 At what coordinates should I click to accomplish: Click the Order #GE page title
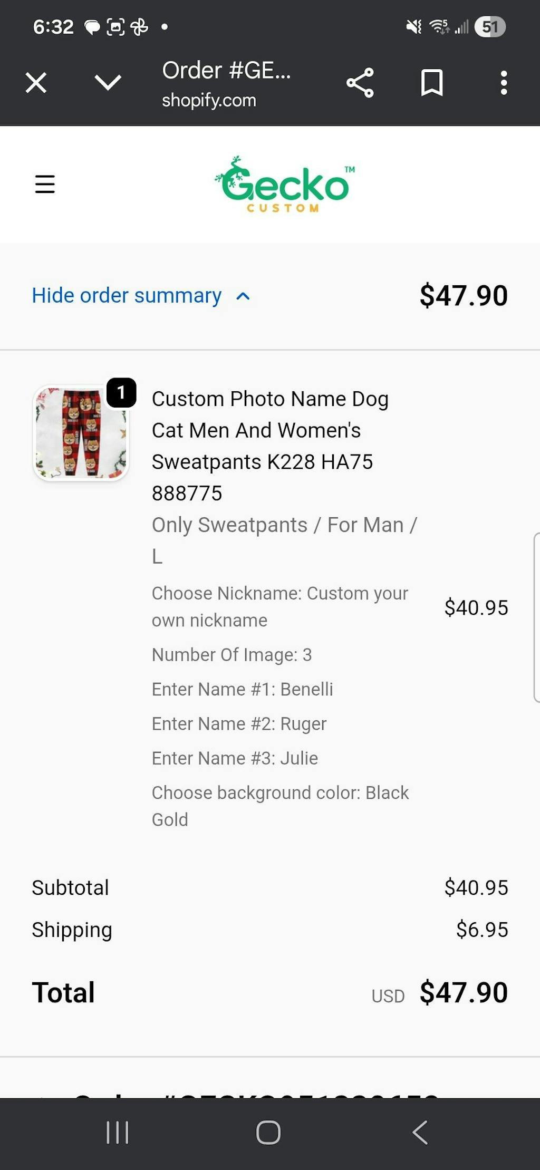(226, 70)
